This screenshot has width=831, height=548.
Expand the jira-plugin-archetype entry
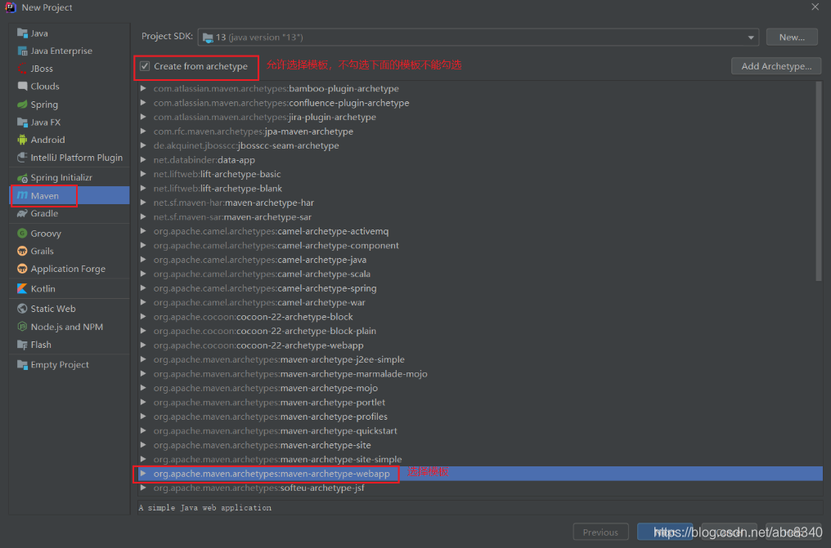point(143,117)
